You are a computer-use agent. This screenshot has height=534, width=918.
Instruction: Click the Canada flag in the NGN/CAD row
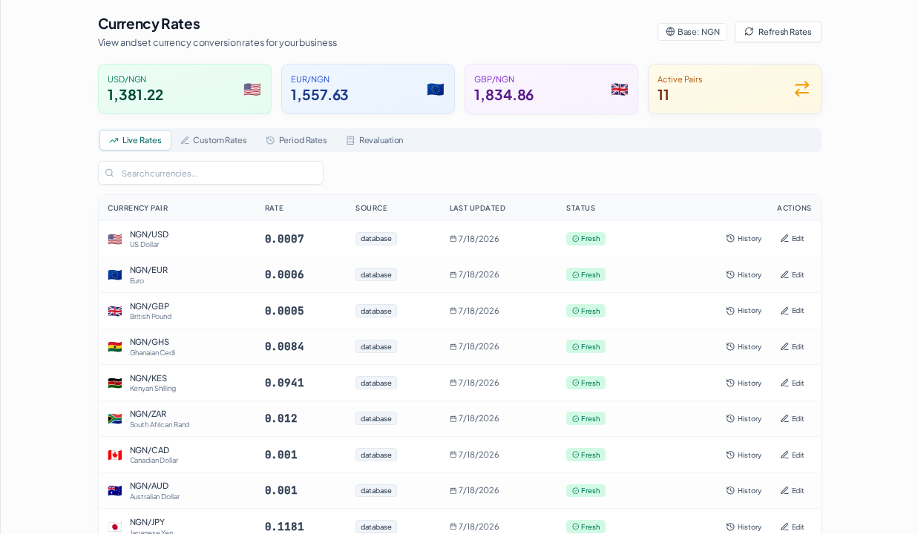114,455
